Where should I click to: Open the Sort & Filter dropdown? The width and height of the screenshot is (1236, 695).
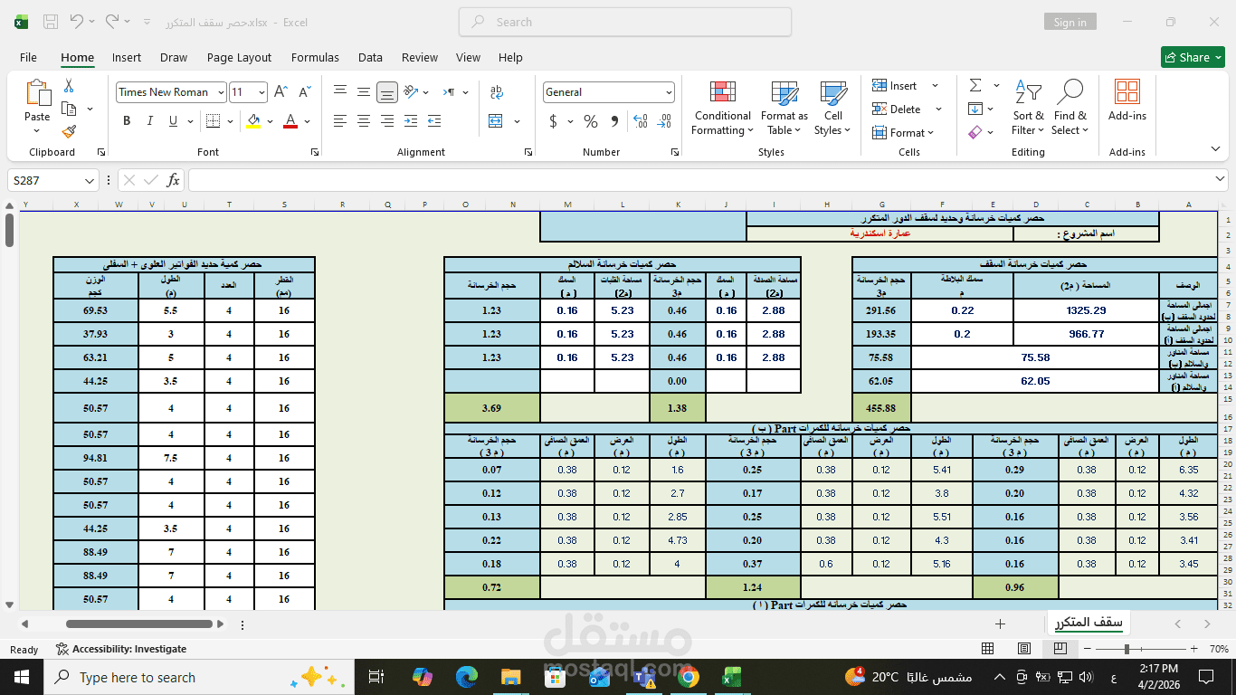1028,108
